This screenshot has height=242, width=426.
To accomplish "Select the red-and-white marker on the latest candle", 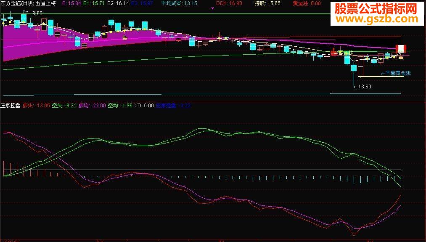I will 400,49.
